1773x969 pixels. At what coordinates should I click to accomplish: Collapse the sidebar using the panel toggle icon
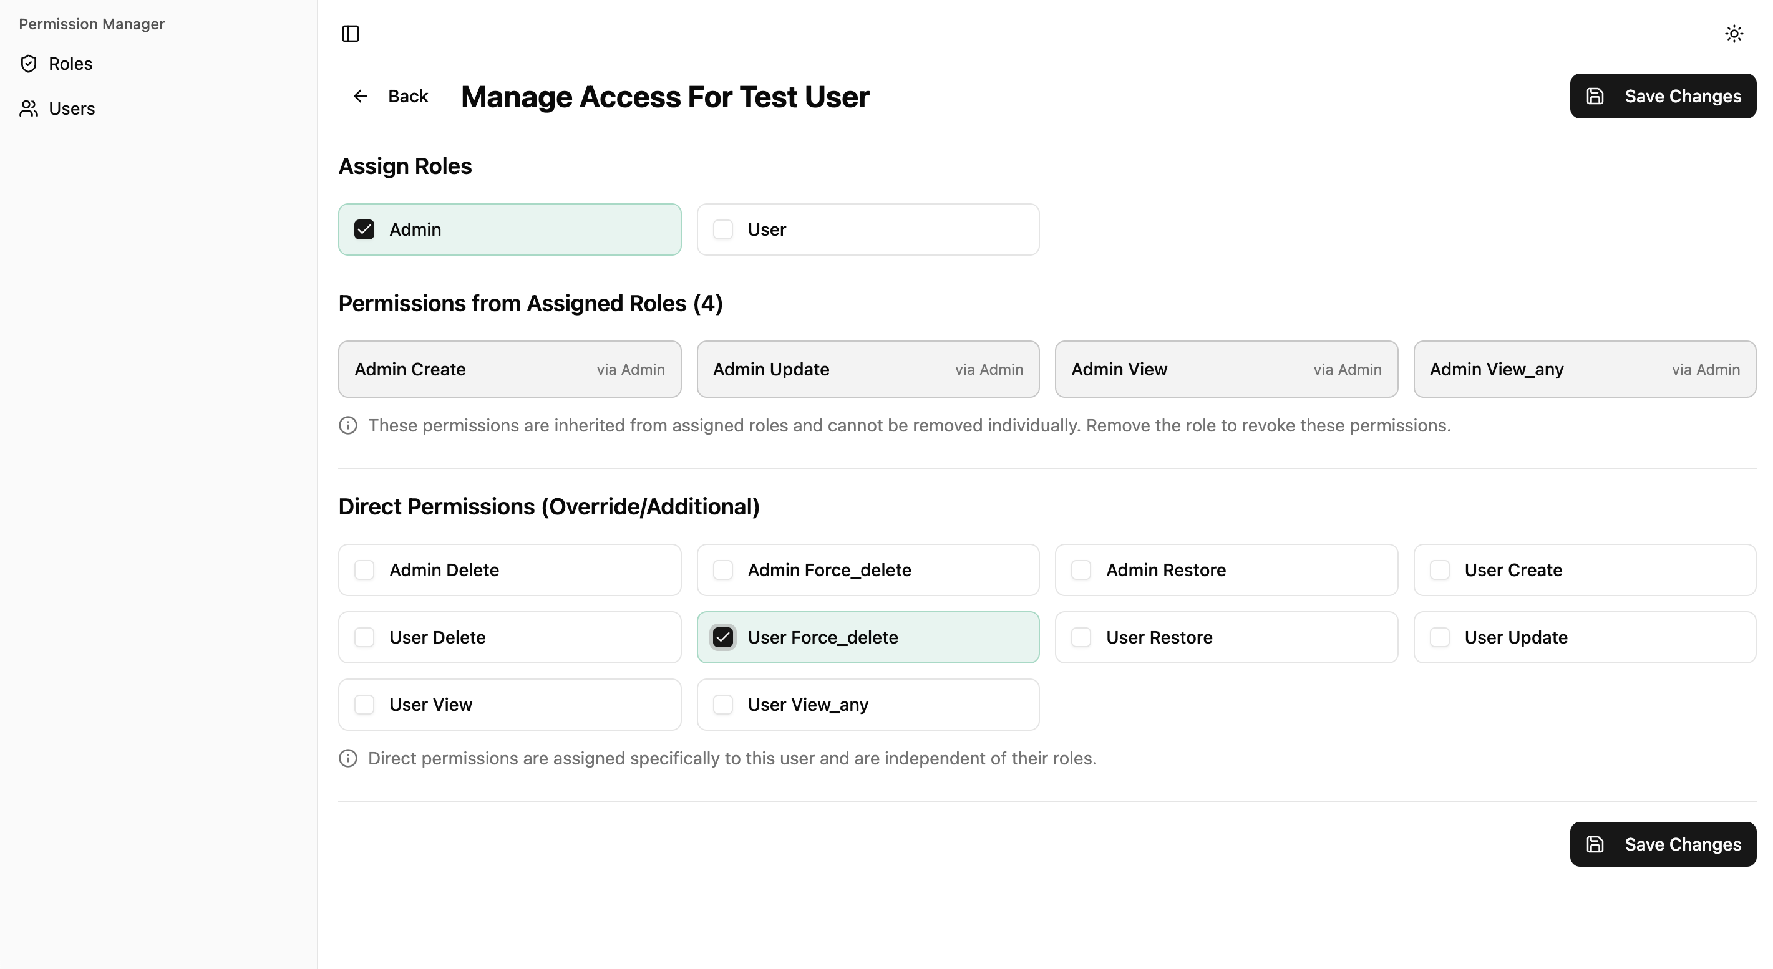click(351, 34)
